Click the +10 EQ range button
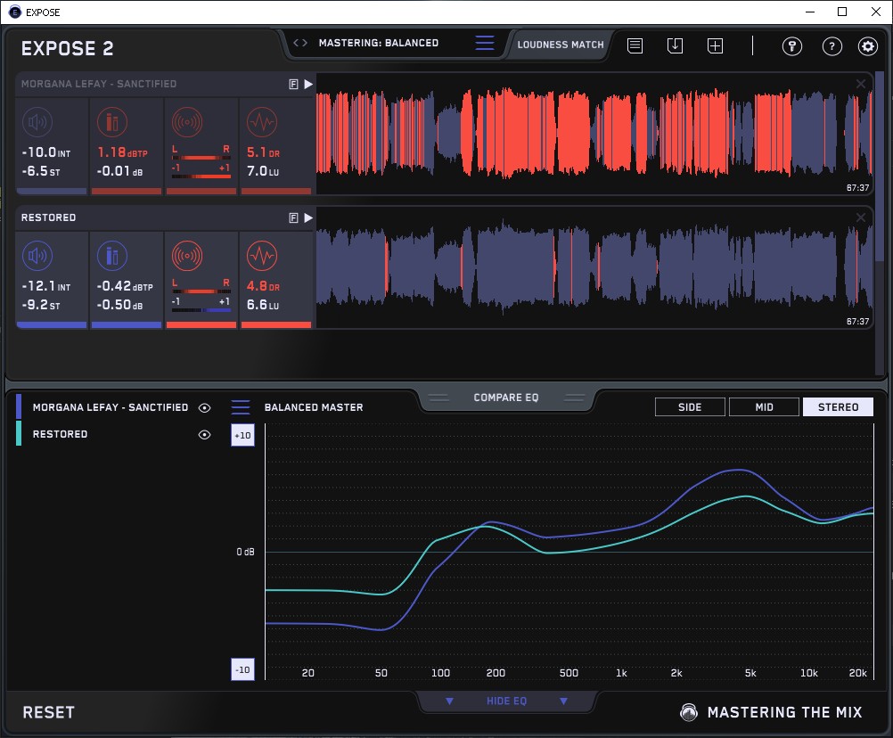This screenshot has width=893, height=738. tap(242, 436)
